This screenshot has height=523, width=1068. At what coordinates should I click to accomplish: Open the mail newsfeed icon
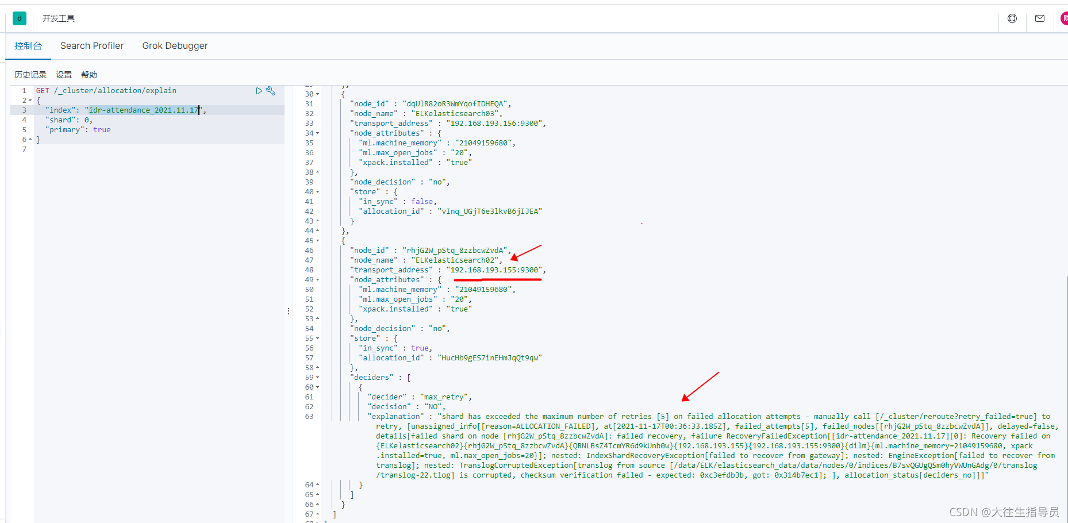(1040, 18)
